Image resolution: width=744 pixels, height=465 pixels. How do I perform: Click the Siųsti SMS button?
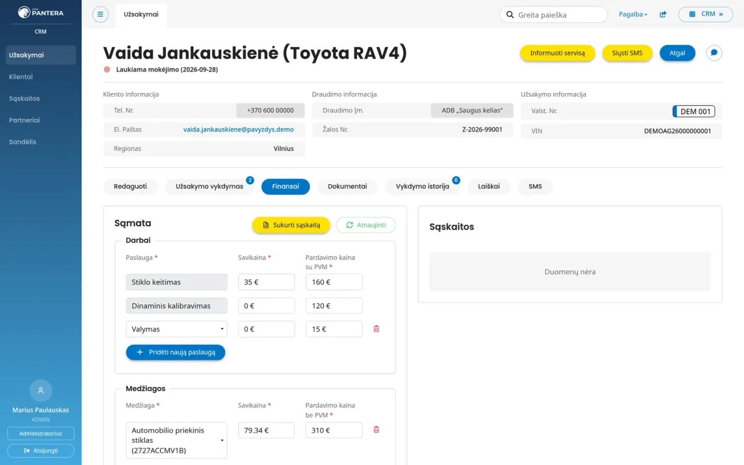point(627,53)
